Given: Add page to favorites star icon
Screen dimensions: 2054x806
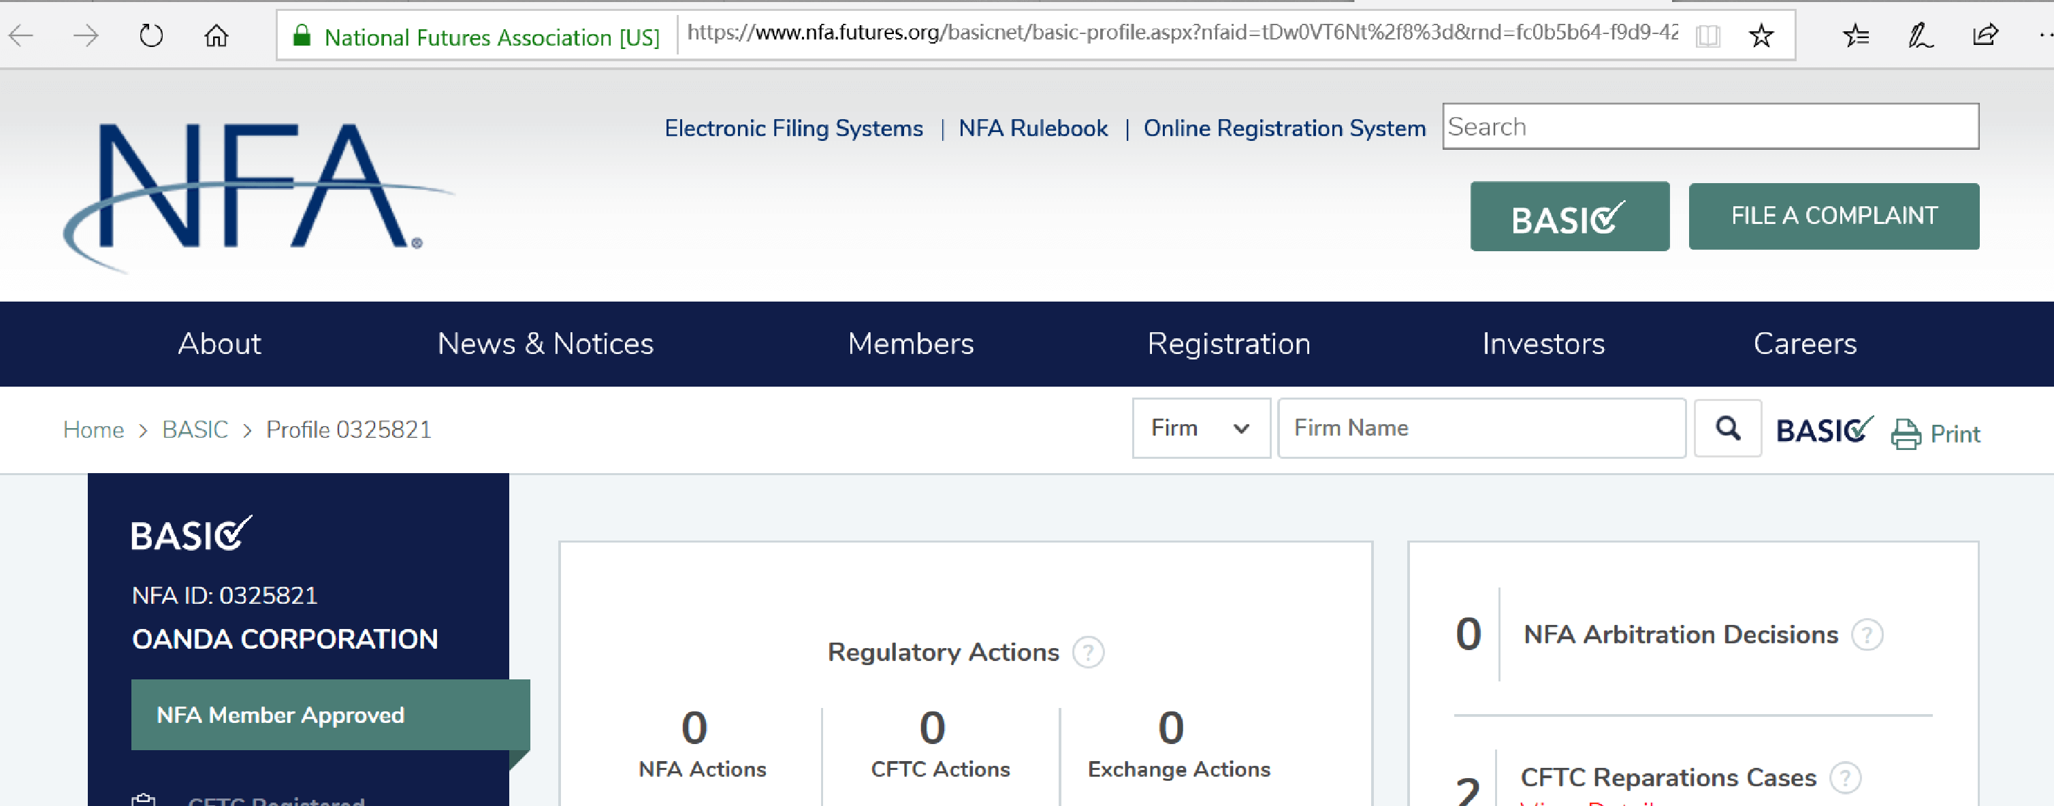Looking at the screenshot, I should (1761, 36).
